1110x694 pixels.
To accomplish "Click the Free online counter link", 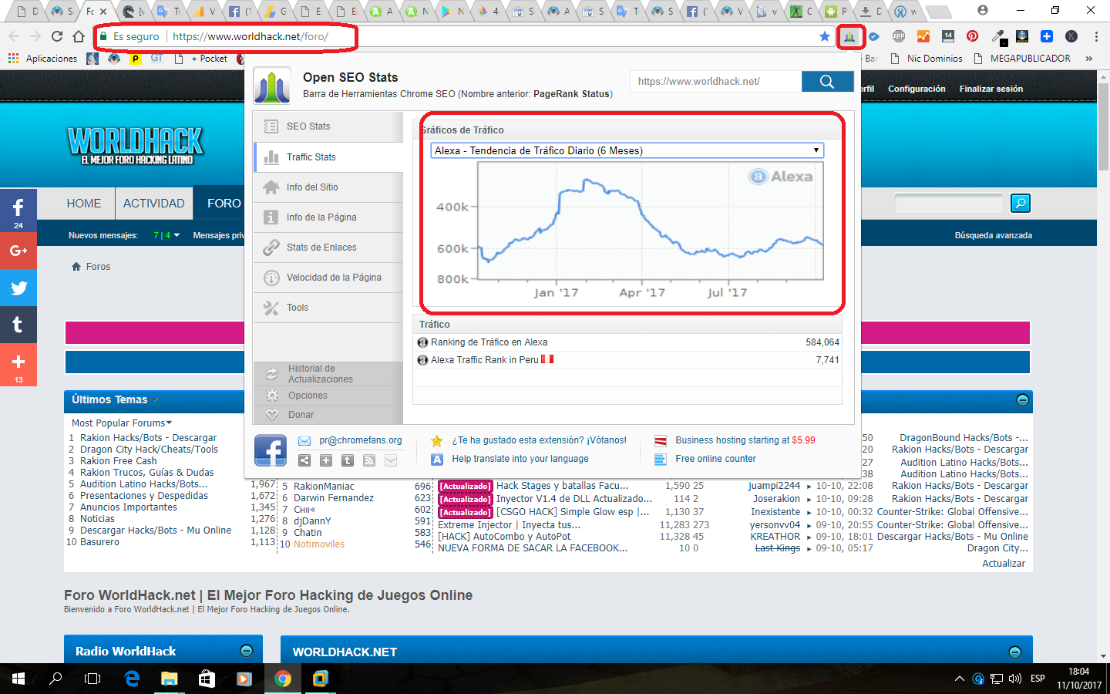I will click(715, 459).
